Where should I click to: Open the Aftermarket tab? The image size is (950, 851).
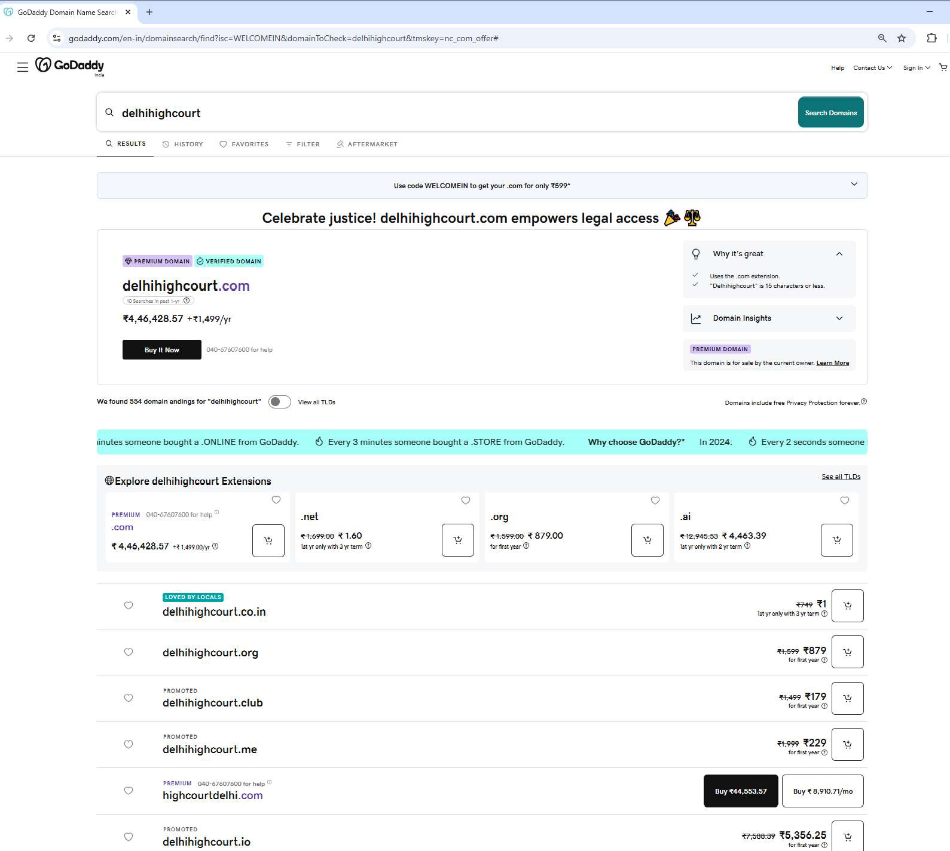click(x=367, y=144)
